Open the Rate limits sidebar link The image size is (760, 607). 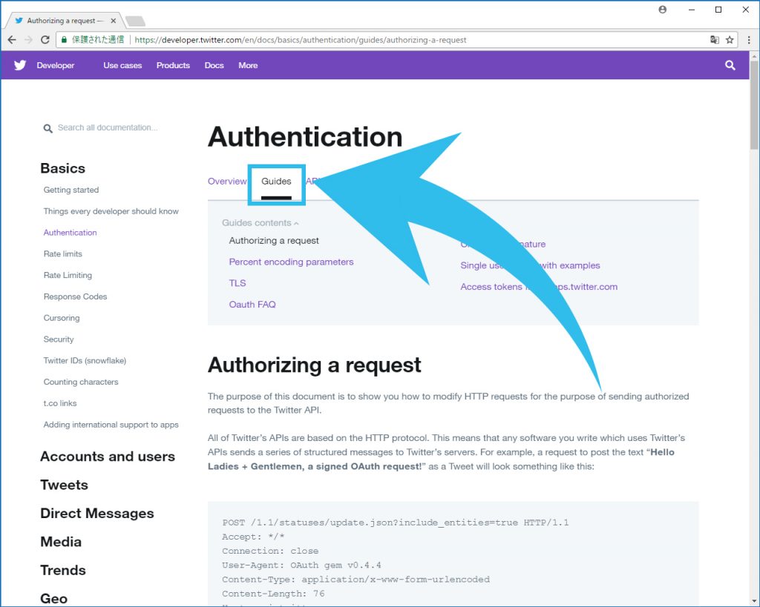coord(63,253)
